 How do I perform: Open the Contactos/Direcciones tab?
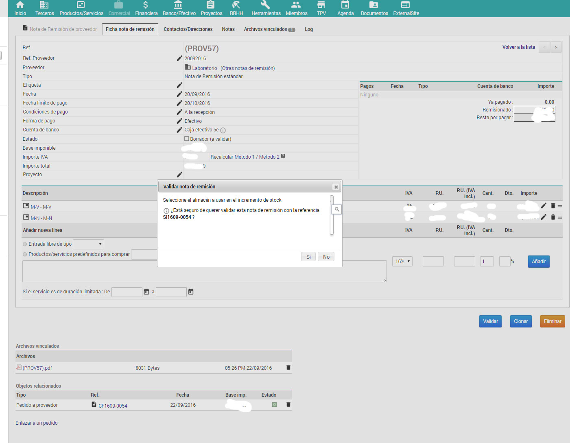click(x=188, y=29)
